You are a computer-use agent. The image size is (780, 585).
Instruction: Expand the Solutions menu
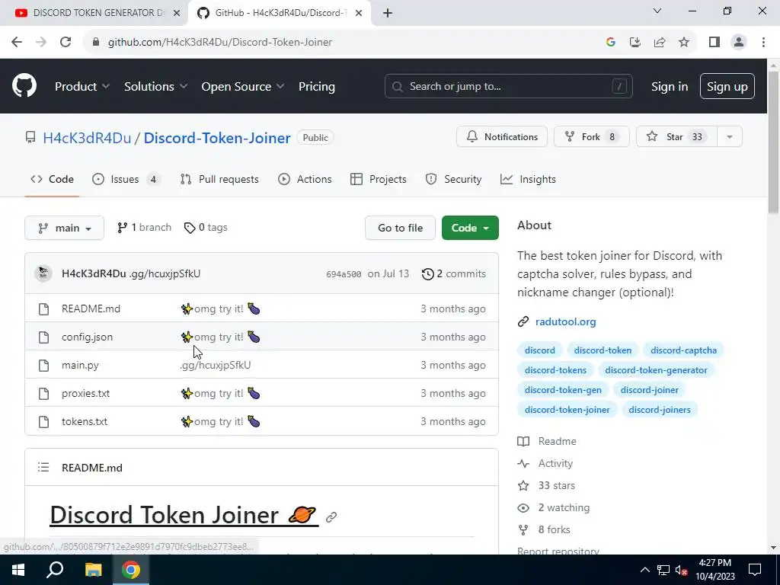point(155,86)
